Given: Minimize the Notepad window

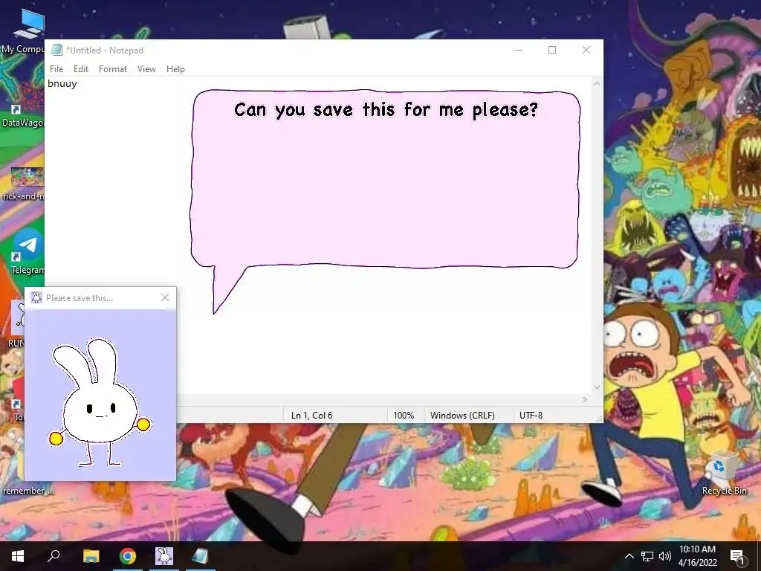Looking at the screenshot, I should coord(519,50).
